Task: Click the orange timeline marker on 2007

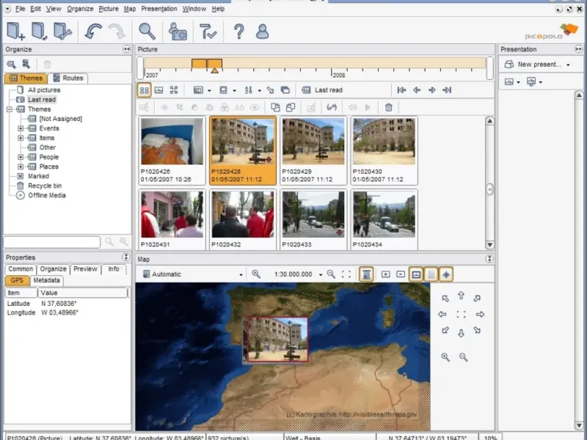Action: click(214, 70)
